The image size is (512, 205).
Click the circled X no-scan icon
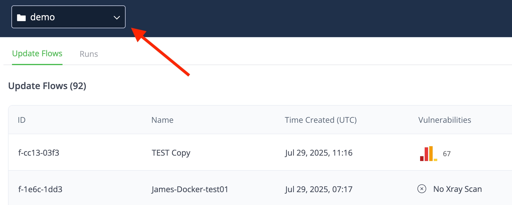[x=422, y=189]
